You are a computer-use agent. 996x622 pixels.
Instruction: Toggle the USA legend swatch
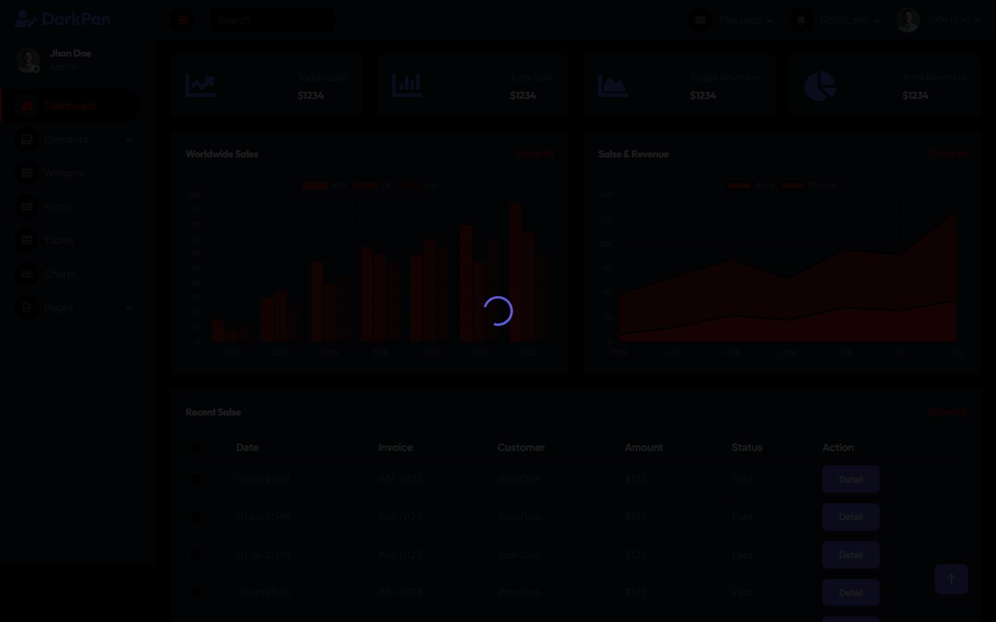pos(315,185)
